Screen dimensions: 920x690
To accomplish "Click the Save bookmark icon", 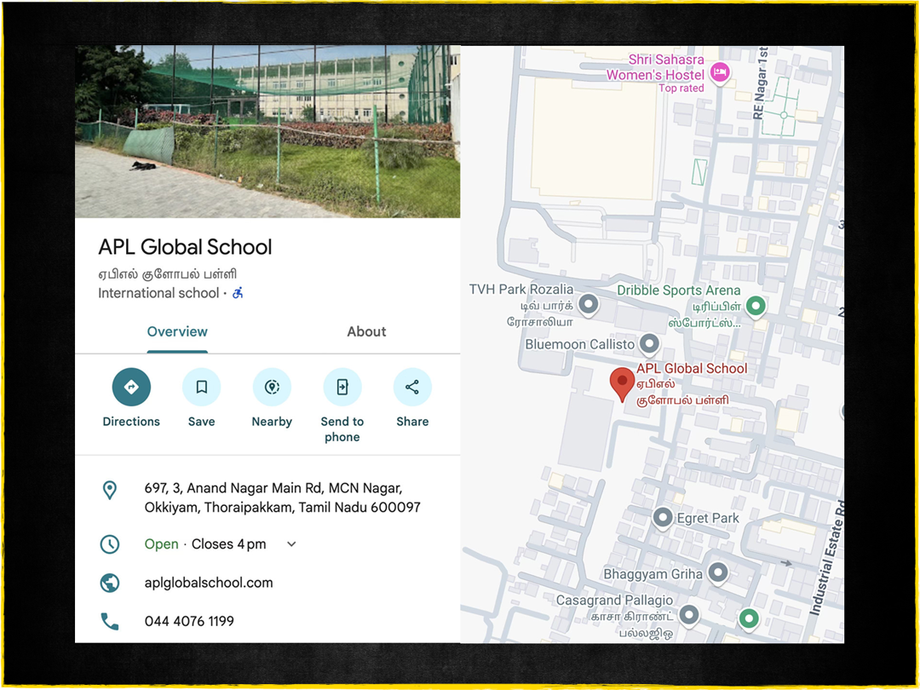I will 201,388.
